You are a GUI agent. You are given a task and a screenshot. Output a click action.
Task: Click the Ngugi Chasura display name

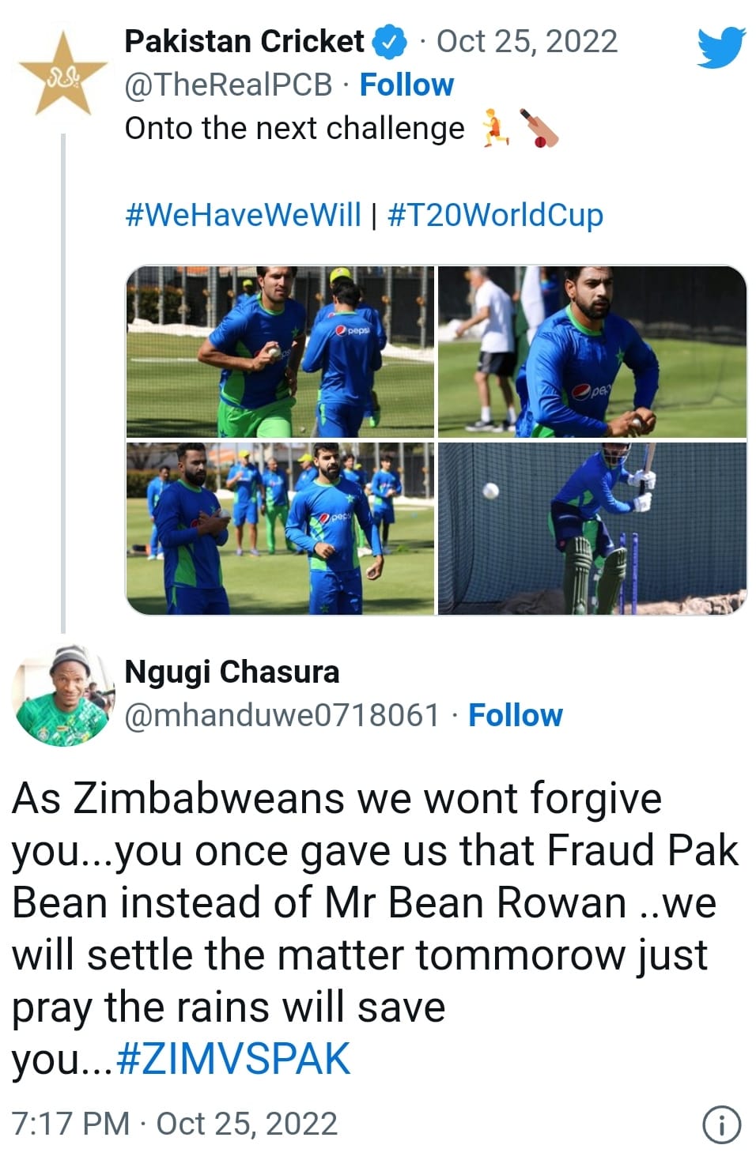point(232,672)
